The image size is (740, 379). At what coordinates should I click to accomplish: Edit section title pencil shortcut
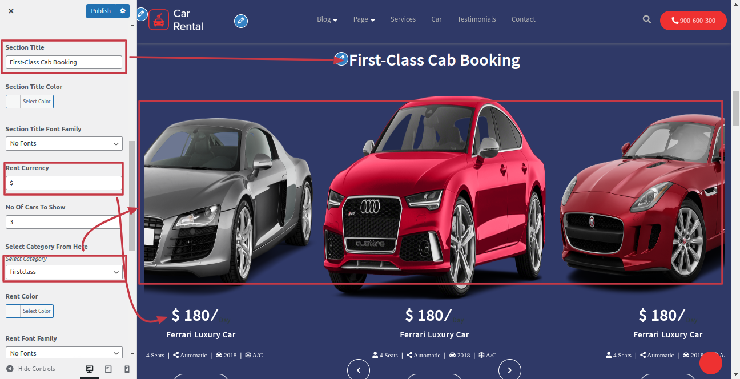pyautogui.click(x=341, y=59)
